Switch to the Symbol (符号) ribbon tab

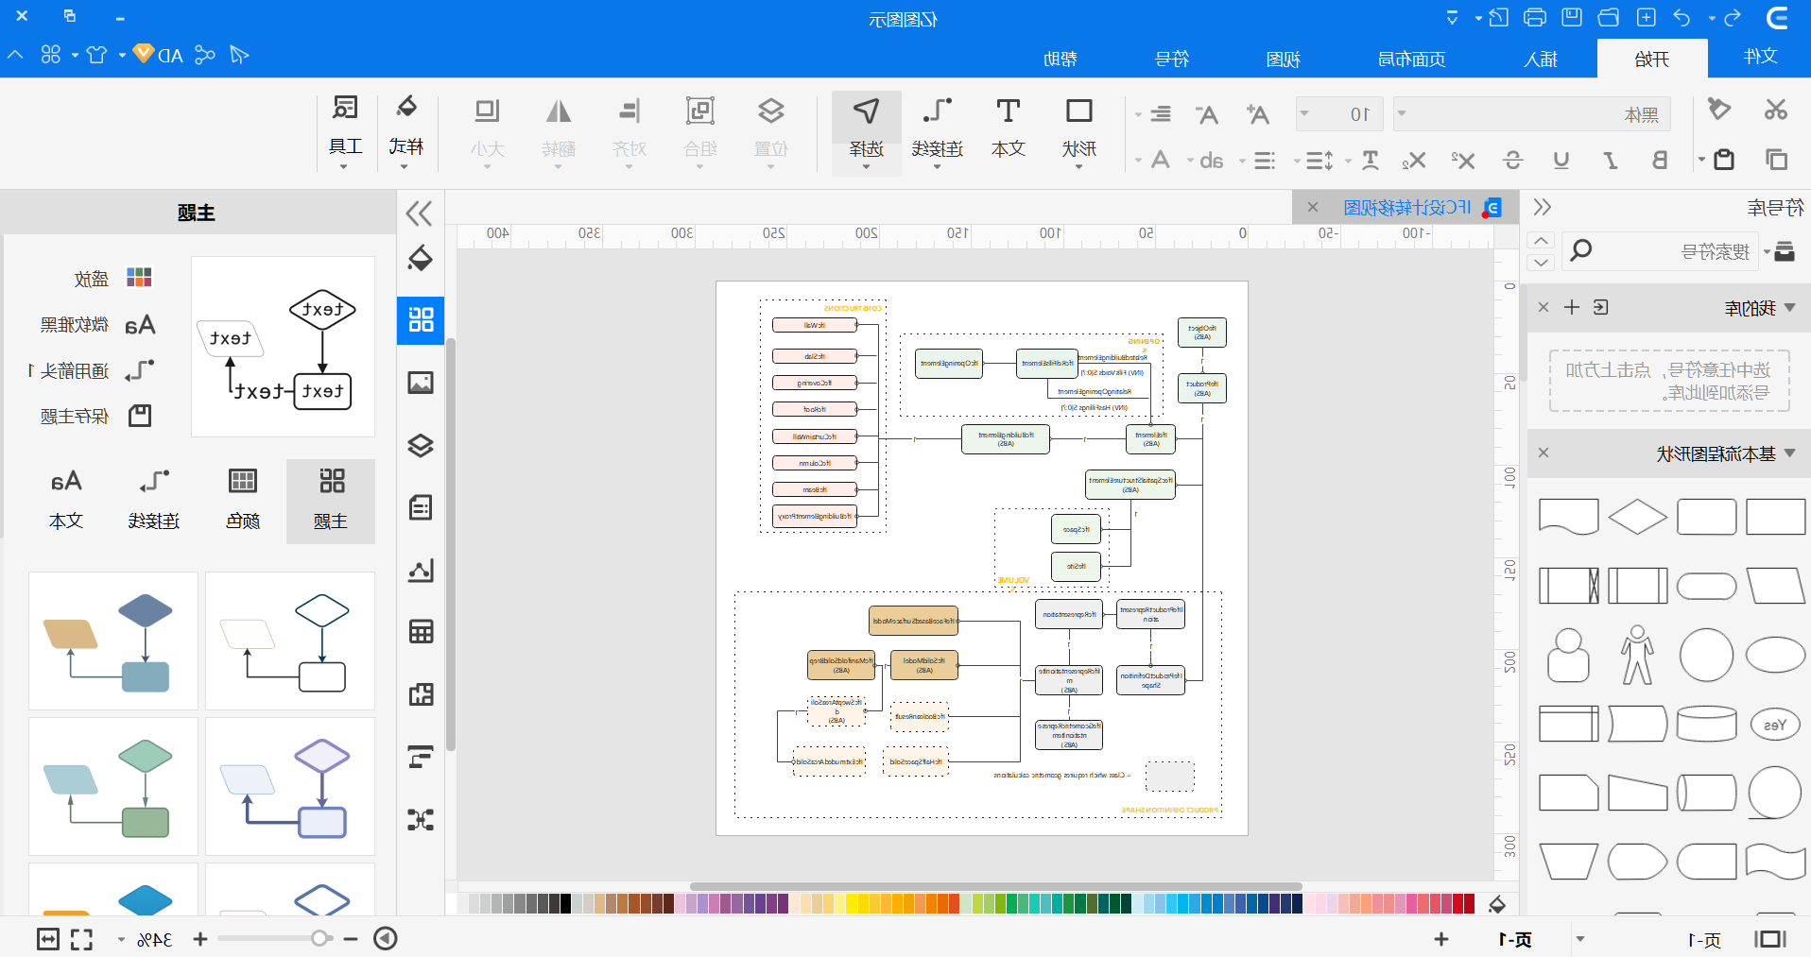pos(1172,59)
